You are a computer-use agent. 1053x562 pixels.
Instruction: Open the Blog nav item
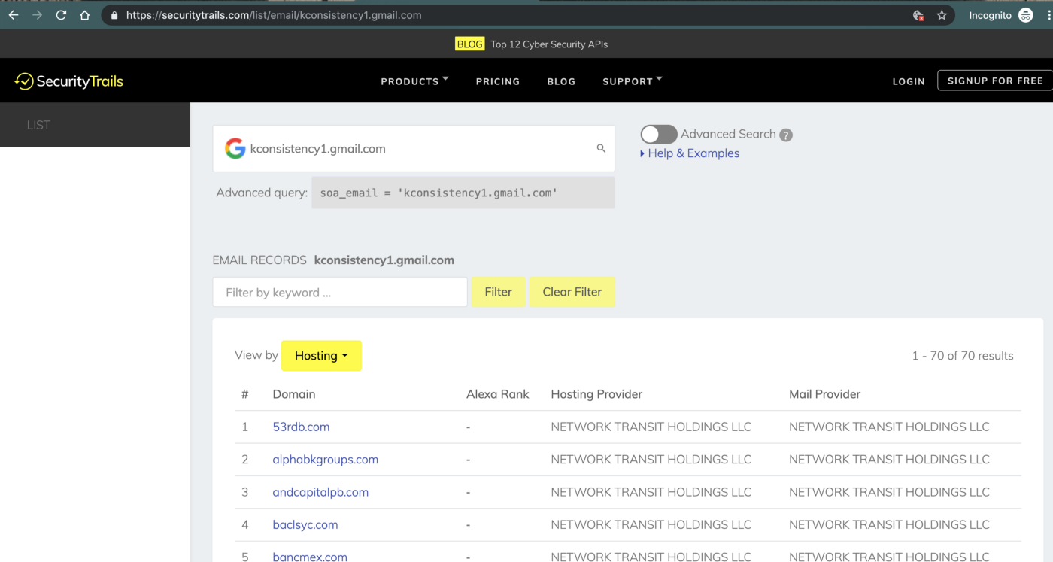[561, 81]
